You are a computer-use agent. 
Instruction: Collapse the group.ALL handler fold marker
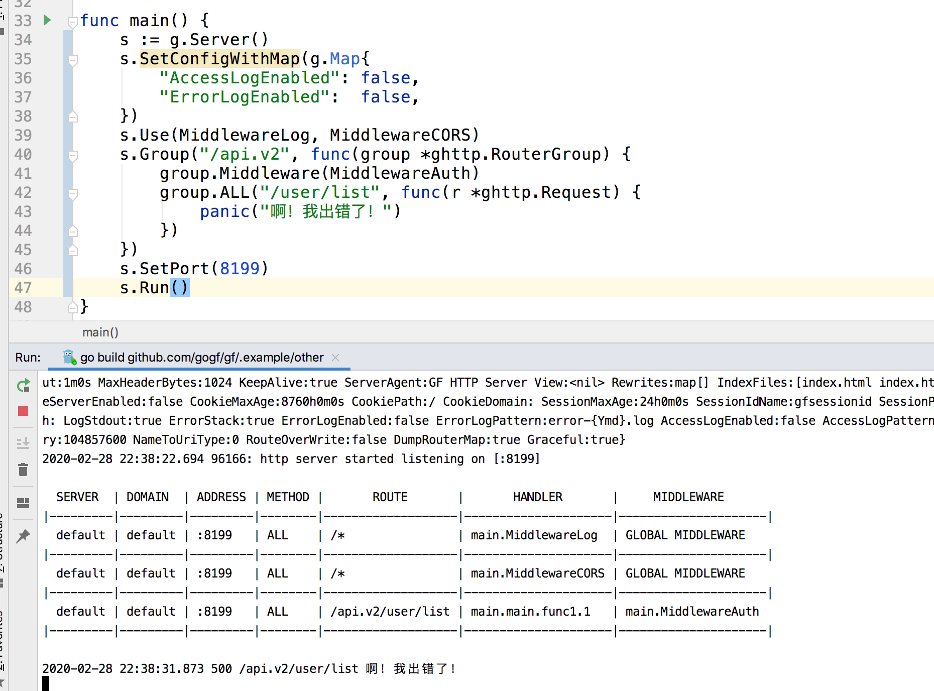pos(73,193)
